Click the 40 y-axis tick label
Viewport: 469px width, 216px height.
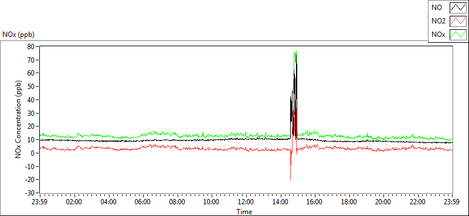pos(32,100)
